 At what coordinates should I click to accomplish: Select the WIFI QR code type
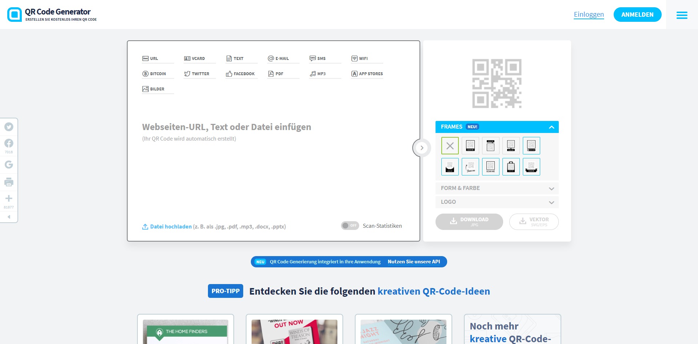point(363,58)
